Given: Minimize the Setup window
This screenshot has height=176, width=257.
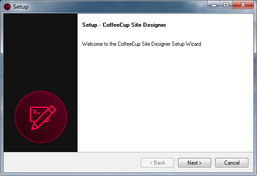Looking at the screenshot, I should tap(214, 5).
